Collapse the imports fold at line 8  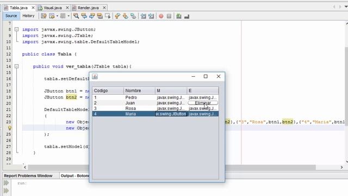click(17, 29)
